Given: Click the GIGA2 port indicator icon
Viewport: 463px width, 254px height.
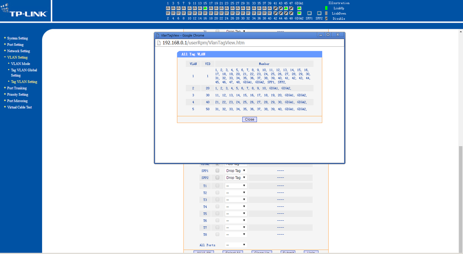Looking at the screenshot, I should [x=299, y=13].
